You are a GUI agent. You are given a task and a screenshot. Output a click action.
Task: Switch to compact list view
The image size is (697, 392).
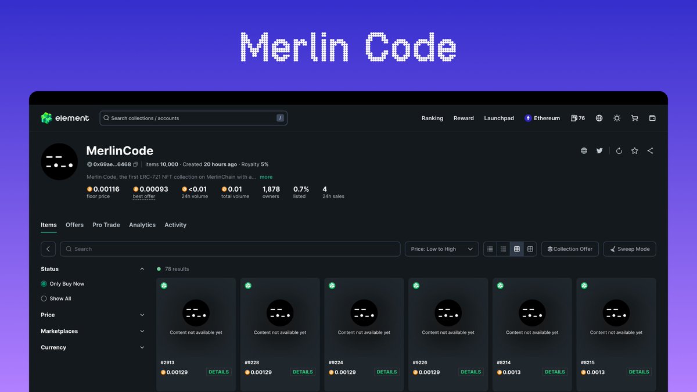point(490,249)
